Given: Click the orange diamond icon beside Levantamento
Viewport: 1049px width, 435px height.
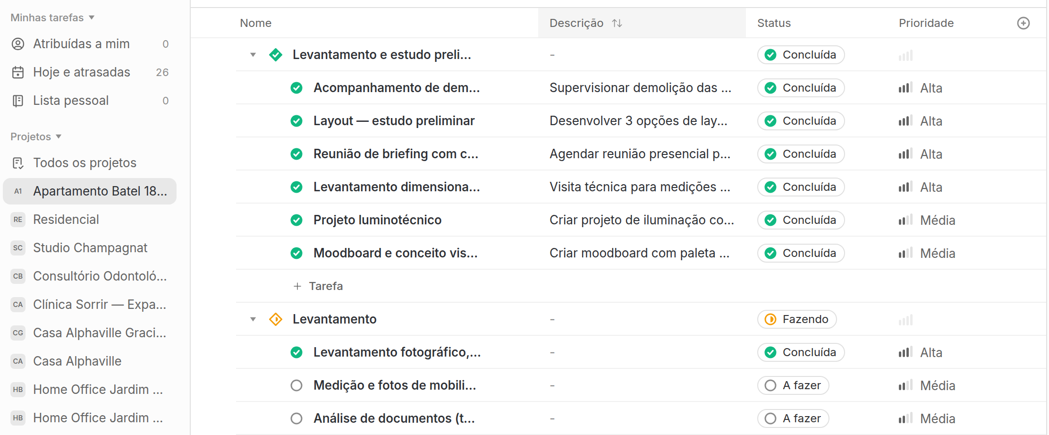Looking at the screenshot, I should (x=276, y=319).
